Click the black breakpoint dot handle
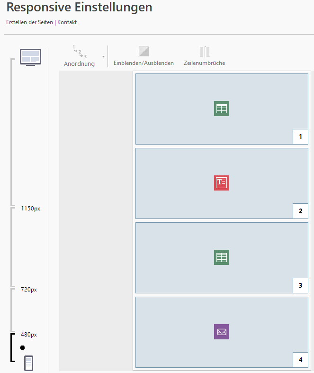 (22, 347)
